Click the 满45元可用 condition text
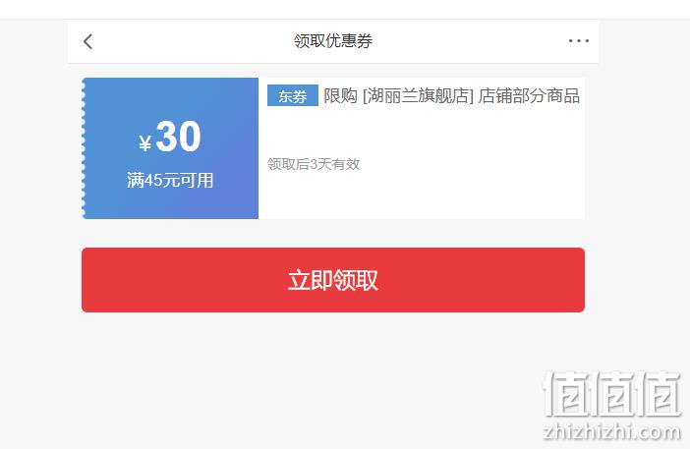Viewport: 690px width, 449px height. point(170,181)
